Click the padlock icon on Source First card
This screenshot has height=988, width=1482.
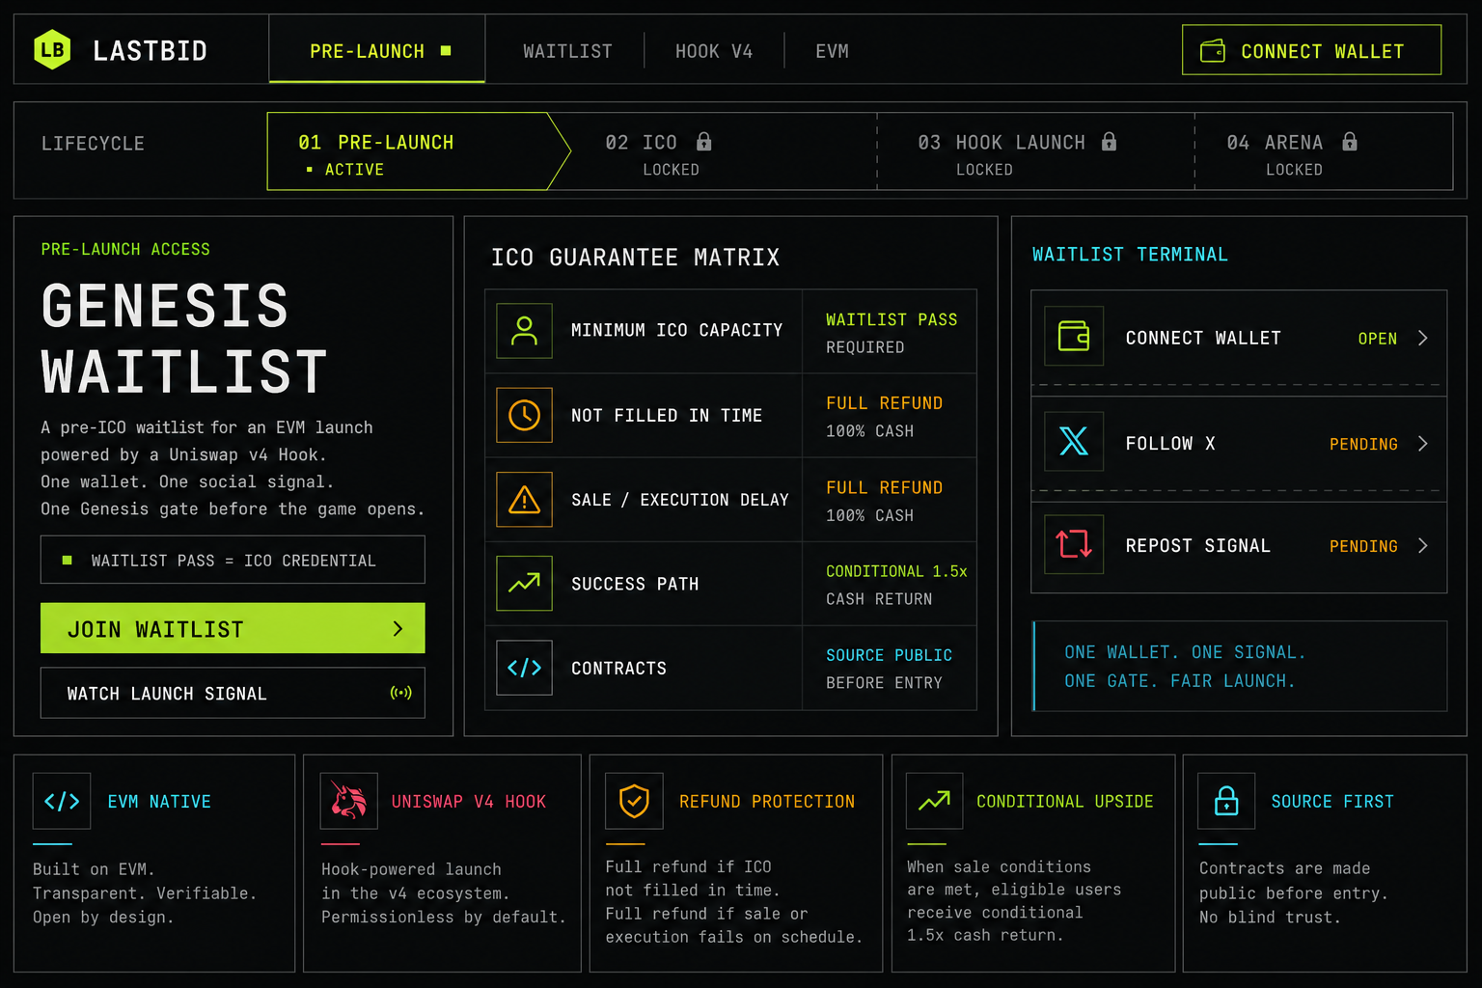[x=1226, y=801]
